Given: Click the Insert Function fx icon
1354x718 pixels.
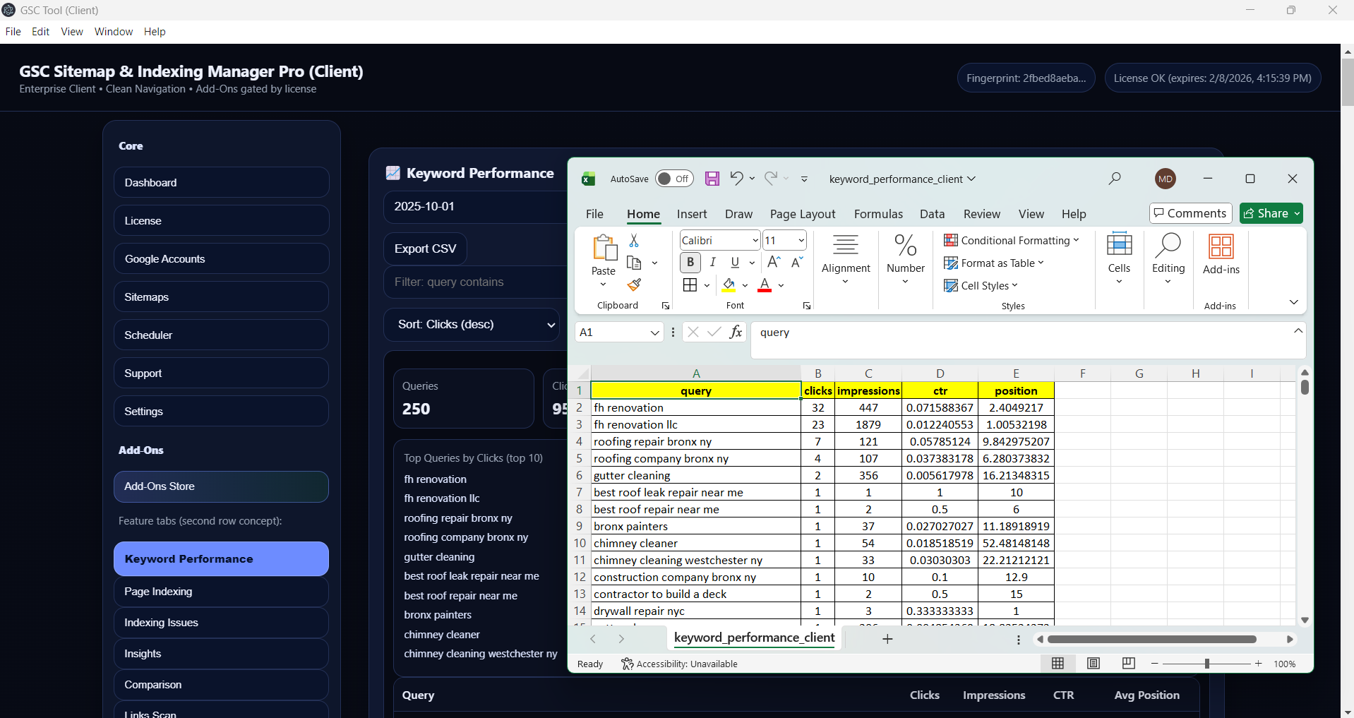Looking at the screenshot, I should coord(736,332).
